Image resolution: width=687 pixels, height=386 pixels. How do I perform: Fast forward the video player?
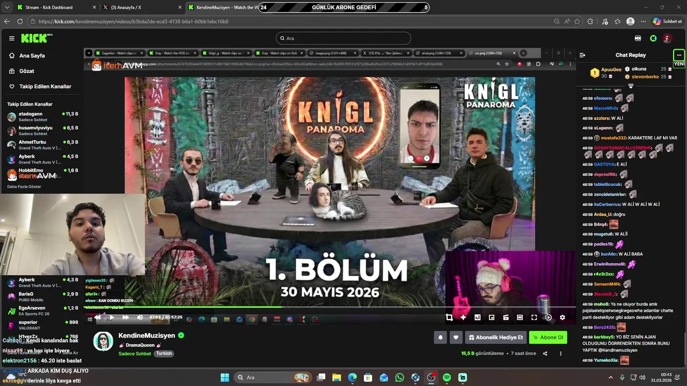[x=126, y=317]
